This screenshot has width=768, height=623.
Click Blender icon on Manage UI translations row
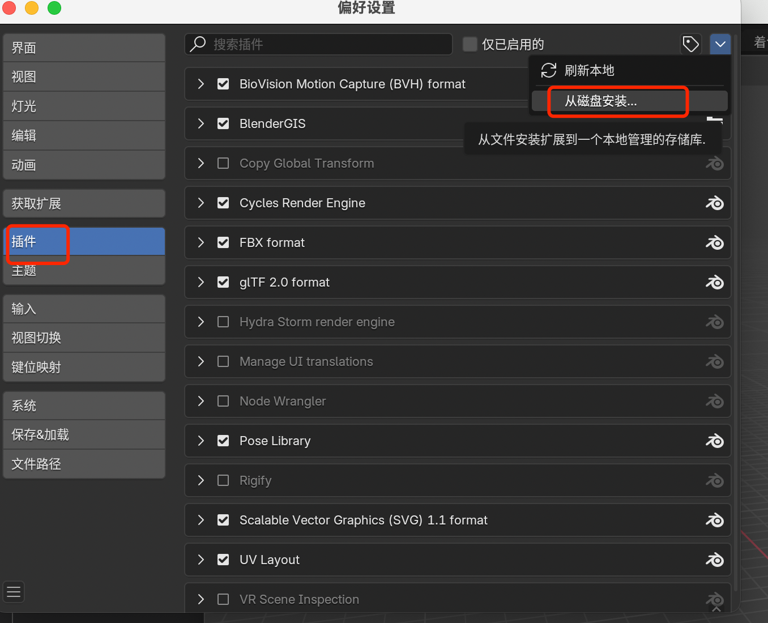pos(715,362)
